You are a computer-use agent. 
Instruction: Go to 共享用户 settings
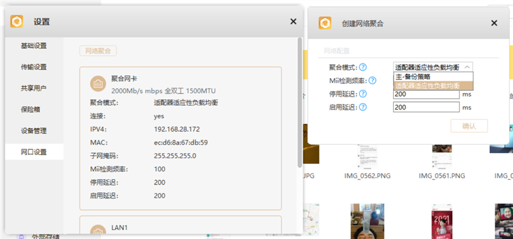coord(34,88)
